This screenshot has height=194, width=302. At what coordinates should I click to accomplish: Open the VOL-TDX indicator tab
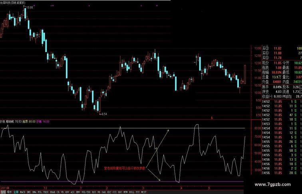[x=86, y=192]
